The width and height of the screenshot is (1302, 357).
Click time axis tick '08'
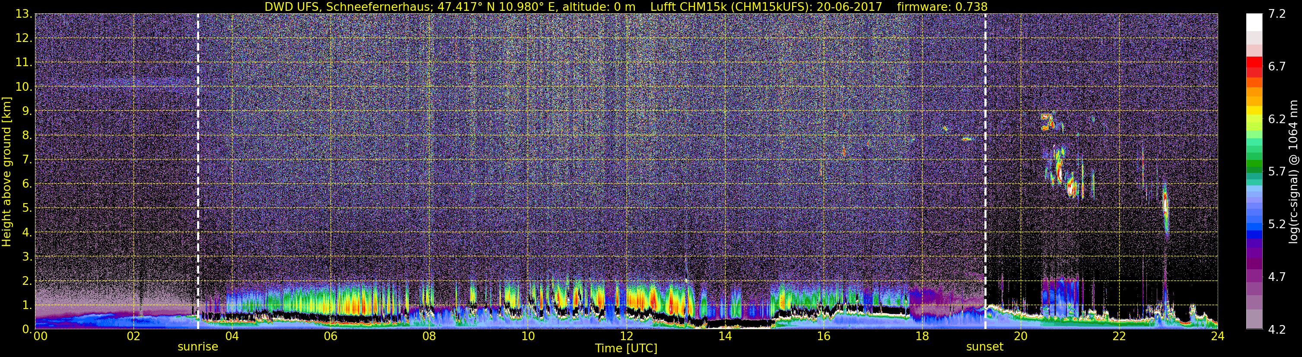click(429, 337)
